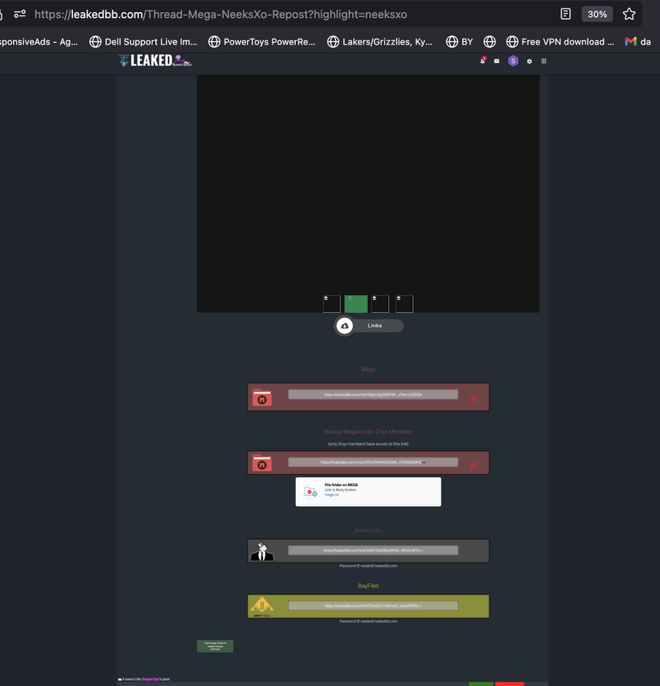
Task: Click the BayFiles heading
Action: 369,586
